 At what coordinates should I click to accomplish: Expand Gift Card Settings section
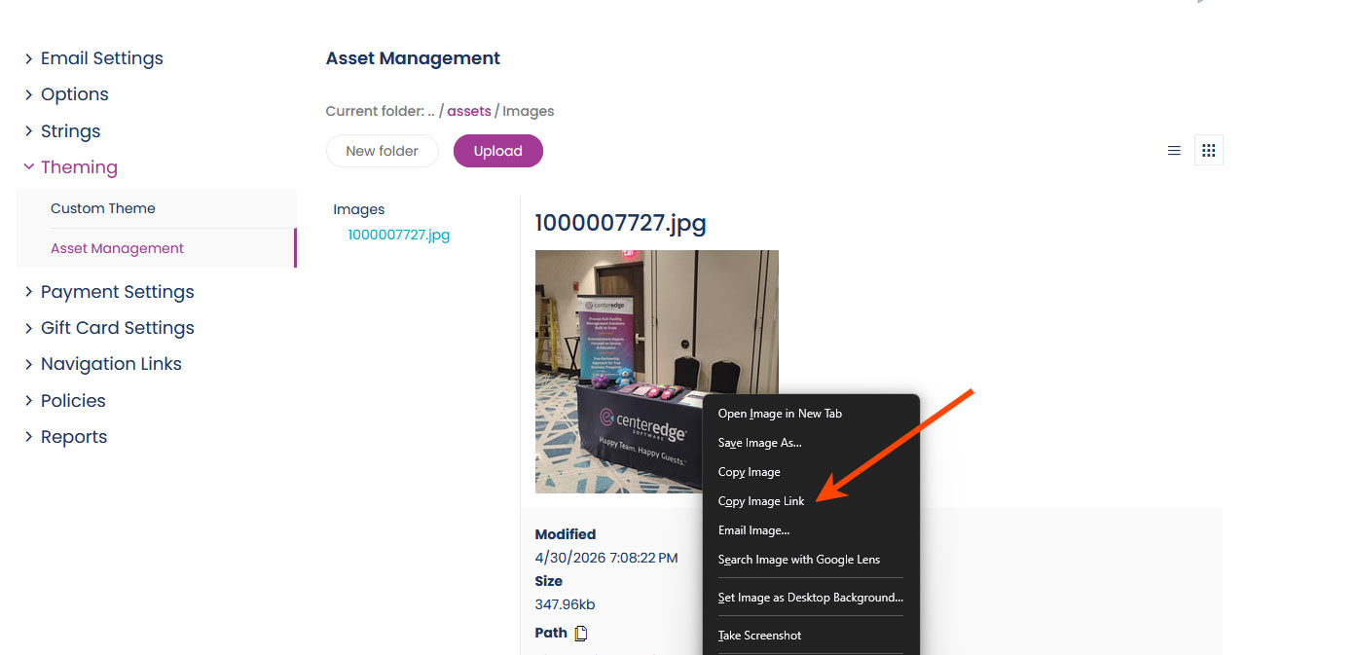pos(109,328)
